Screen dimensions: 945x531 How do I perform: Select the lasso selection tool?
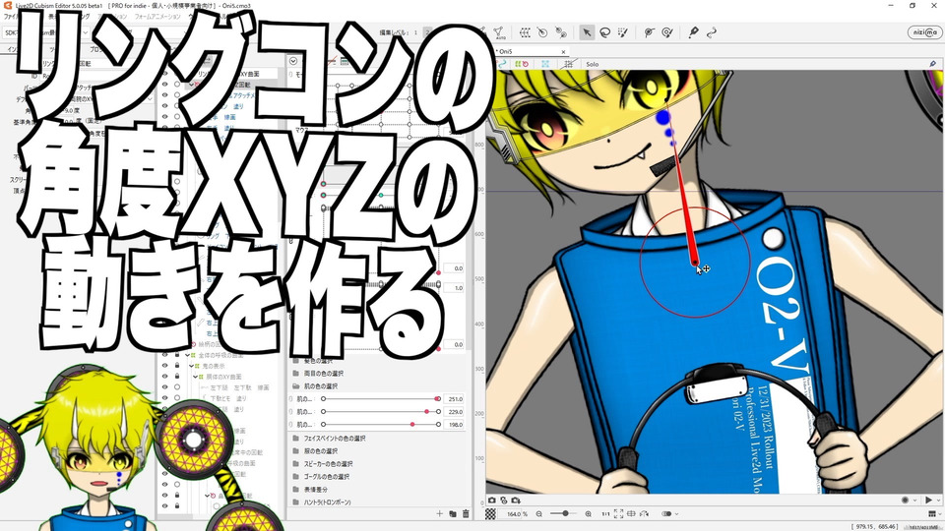click(x=604, y=32)
